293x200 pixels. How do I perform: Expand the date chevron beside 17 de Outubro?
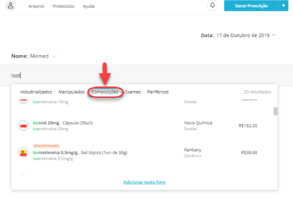click(x=274, y=35)
